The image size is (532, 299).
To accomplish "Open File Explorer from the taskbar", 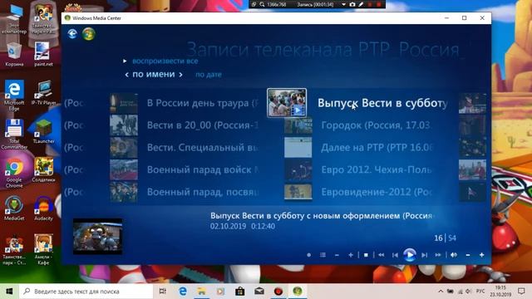I will (201, 292).
